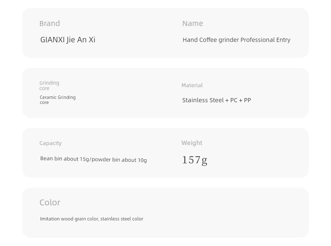Click the word Professional in product name

(x=258, y=40)
